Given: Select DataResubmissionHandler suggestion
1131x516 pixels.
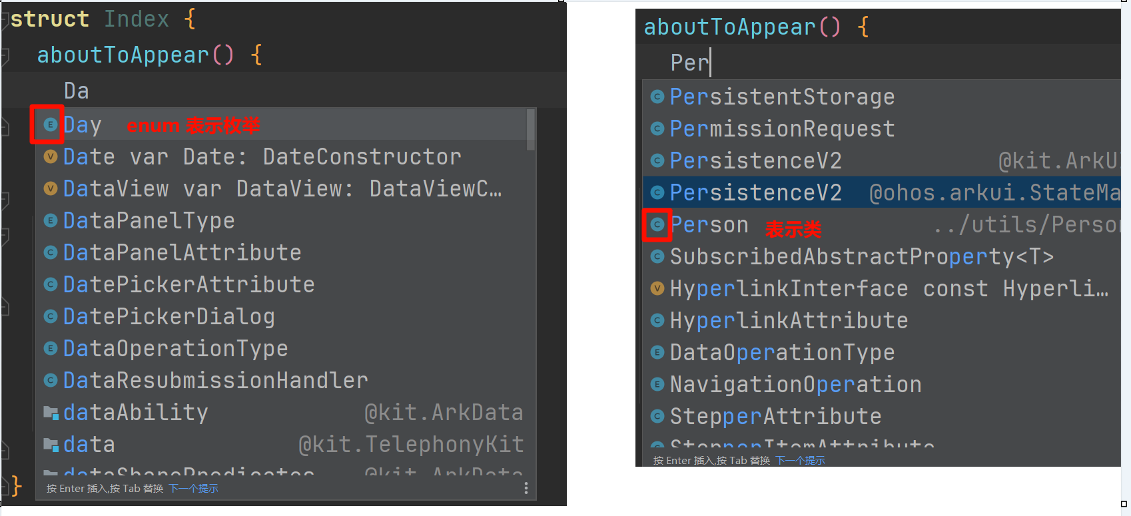Looking at the screenshot, I should (x=215, y=381).
